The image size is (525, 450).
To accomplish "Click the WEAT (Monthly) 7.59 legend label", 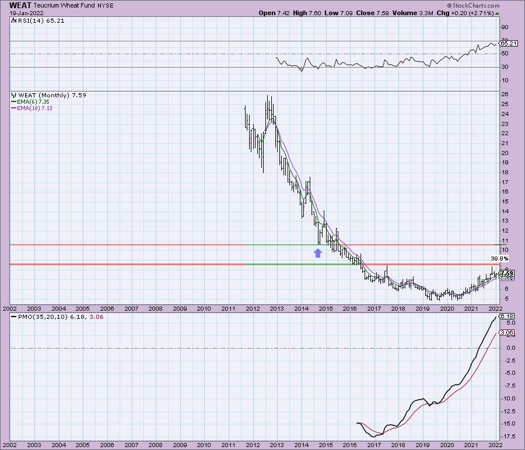I will pyautogui.click(x=52, y=95).
